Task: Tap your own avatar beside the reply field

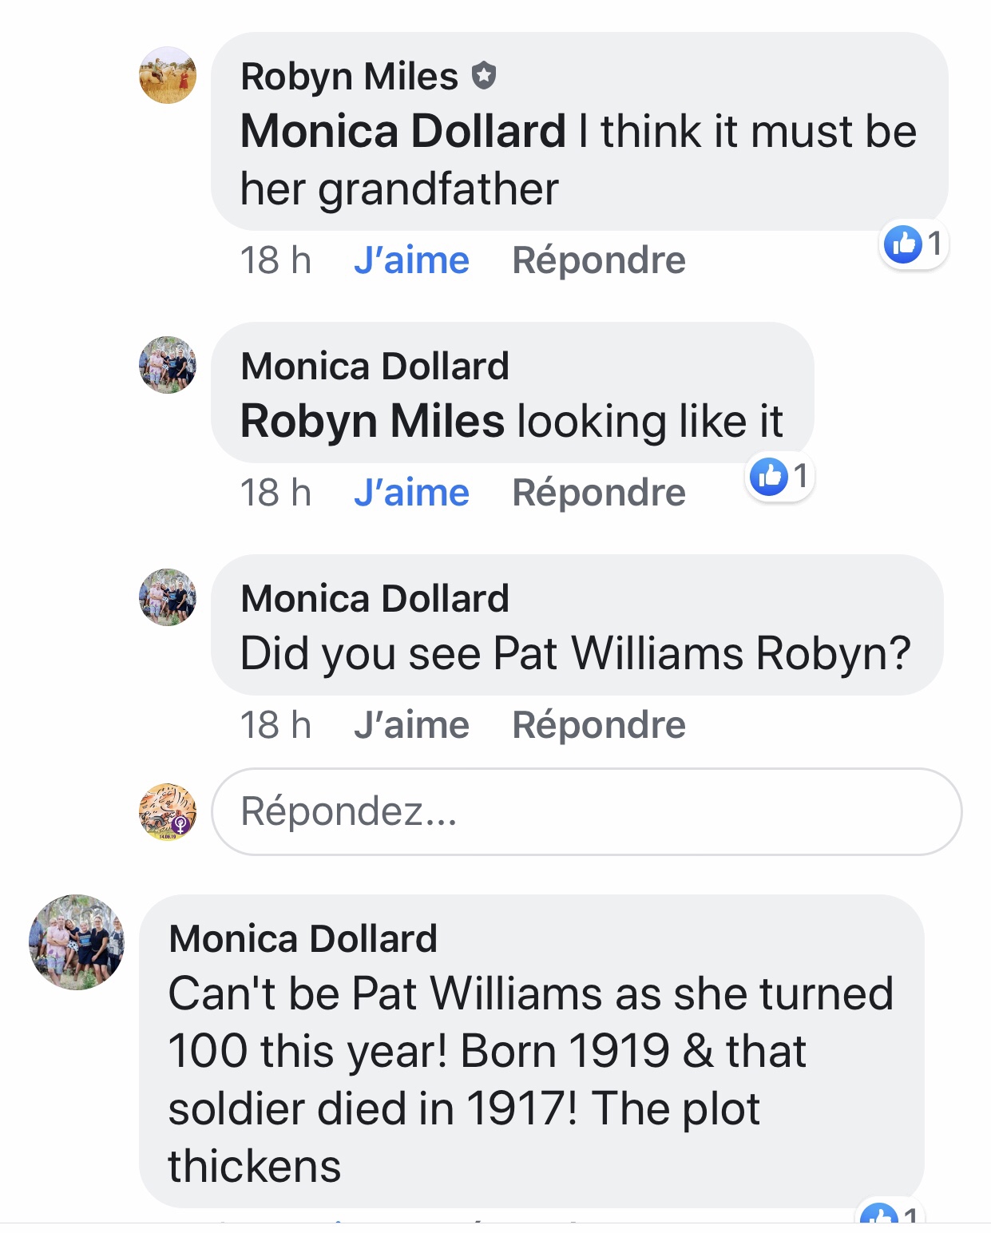Action: [x=168, y=811]
